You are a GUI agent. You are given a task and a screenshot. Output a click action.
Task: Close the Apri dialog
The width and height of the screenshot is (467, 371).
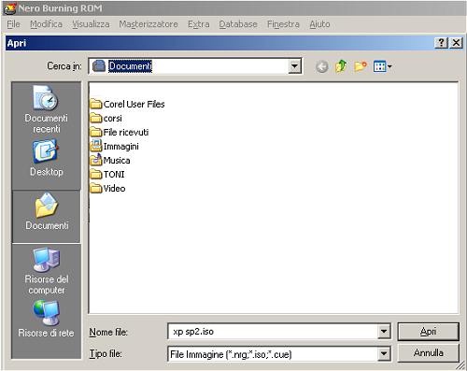click(x=456, y=43)
